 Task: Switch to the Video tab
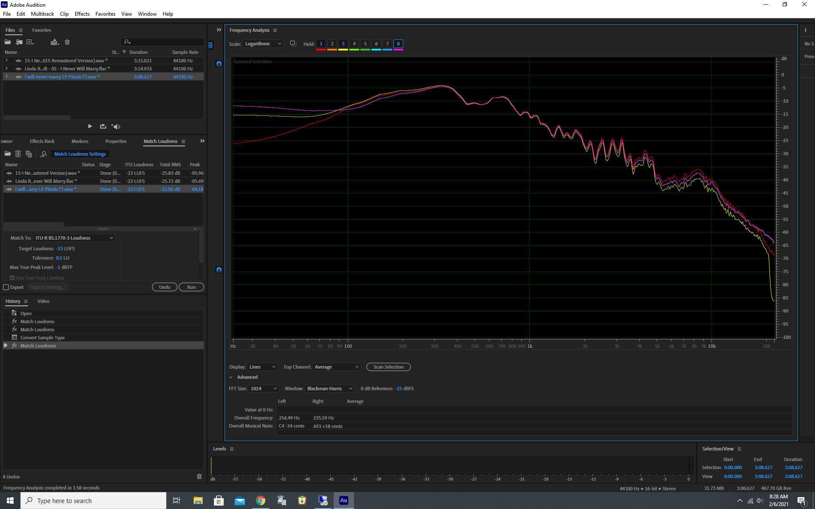[43, 301]
